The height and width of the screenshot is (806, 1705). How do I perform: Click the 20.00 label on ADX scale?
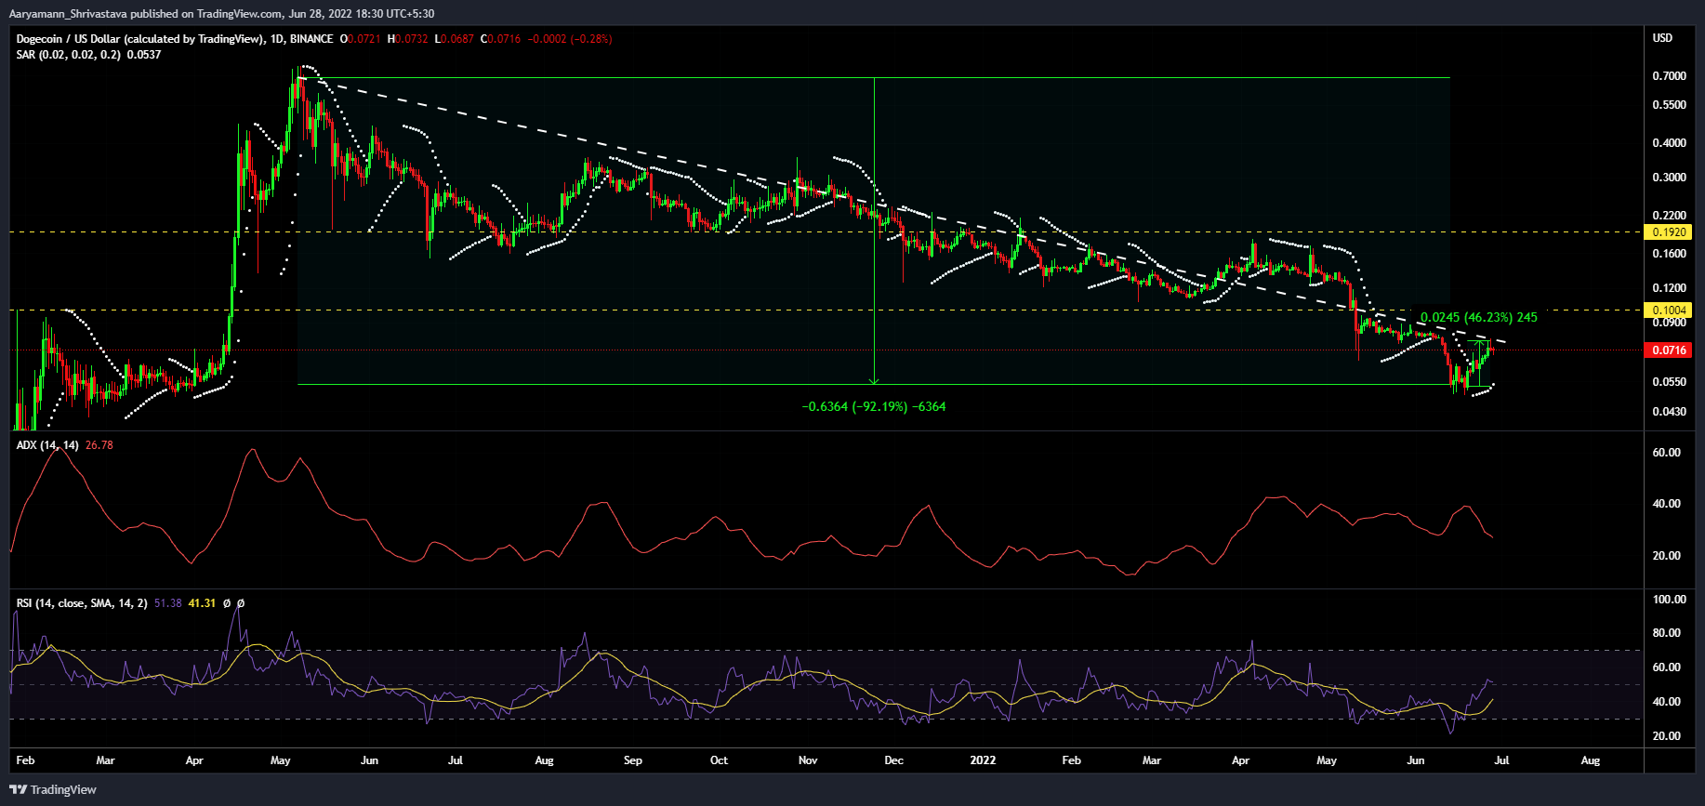[x=1666, y=556]
